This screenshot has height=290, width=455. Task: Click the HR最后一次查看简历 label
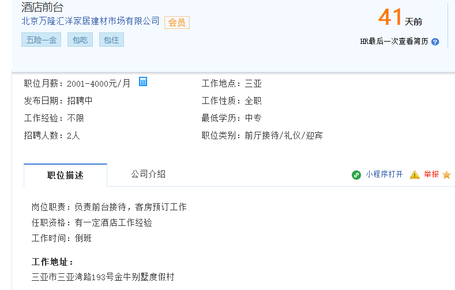click(x=394, y=42)
